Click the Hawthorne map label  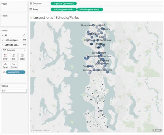tap(103, 61)
